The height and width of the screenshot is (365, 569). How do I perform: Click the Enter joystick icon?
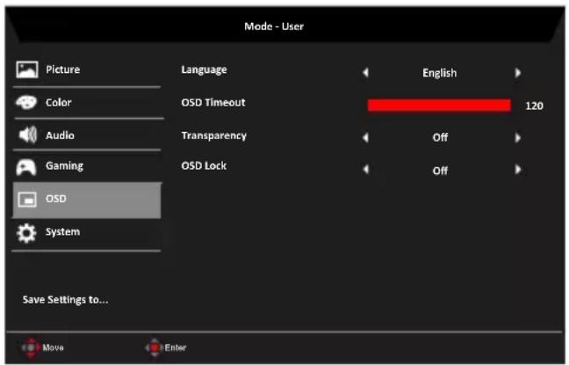[155, 347]
